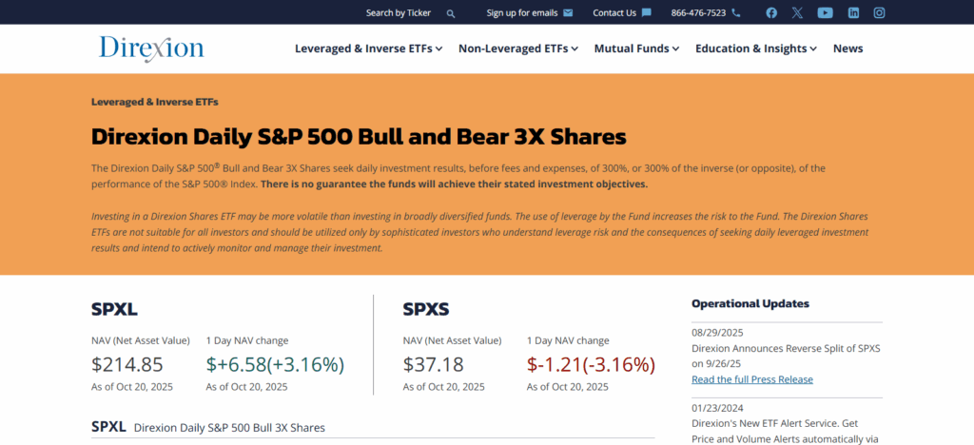The image size is (974, 445).
Task: Expand the Non-Leveraged ETFs dropdown
Action: (518, 48)
